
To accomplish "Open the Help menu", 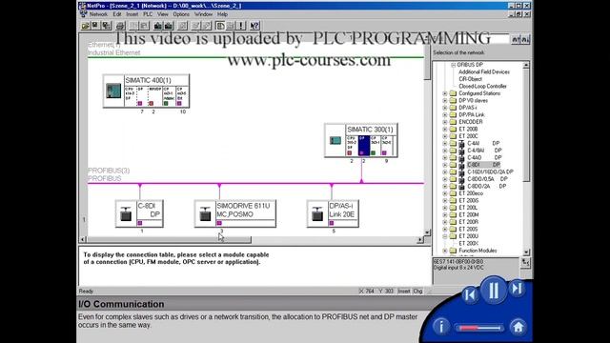I will point(222,14).
